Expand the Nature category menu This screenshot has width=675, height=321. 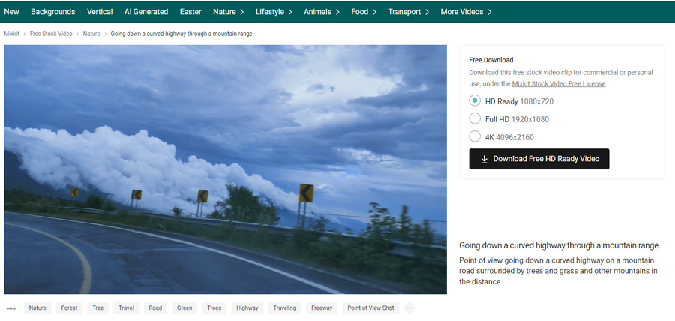tap(228, 12)
